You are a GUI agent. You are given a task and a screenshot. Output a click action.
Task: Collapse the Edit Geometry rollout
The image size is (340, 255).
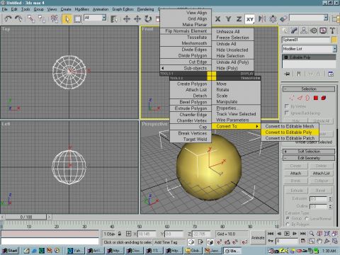(x=309, y=158)
